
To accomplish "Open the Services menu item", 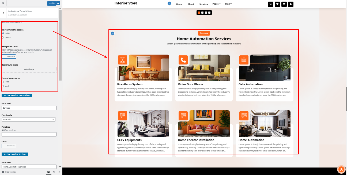I will click(203, 4).
